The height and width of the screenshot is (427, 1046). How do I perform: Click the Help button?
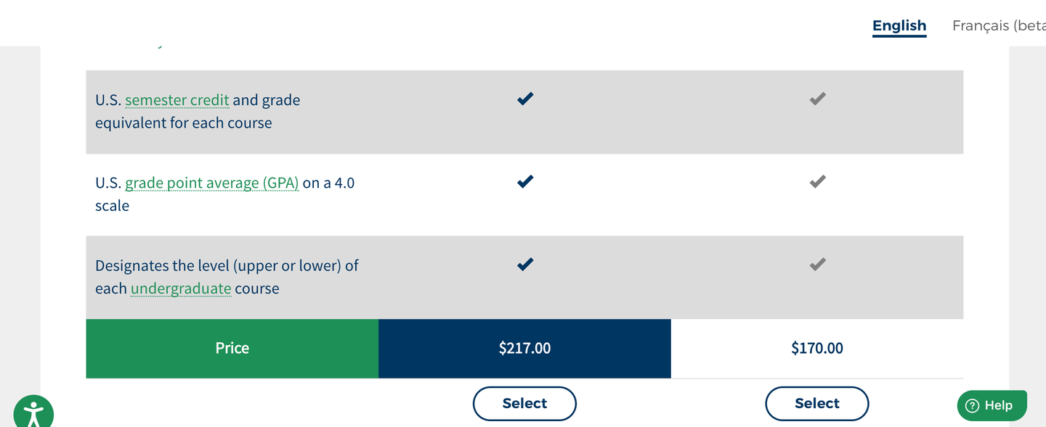pyautogui.click(x=992, y=405)
